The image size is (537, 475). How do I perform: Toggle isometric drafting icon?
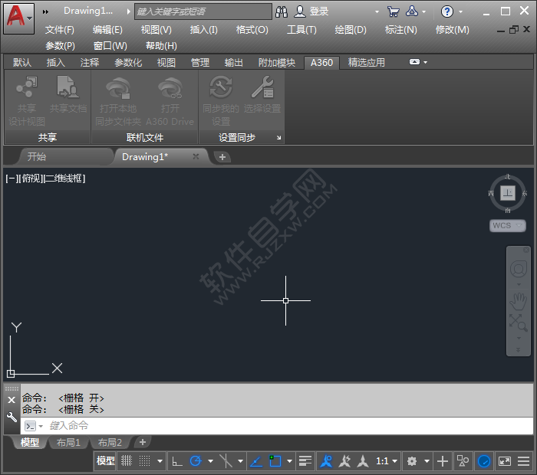226,461
